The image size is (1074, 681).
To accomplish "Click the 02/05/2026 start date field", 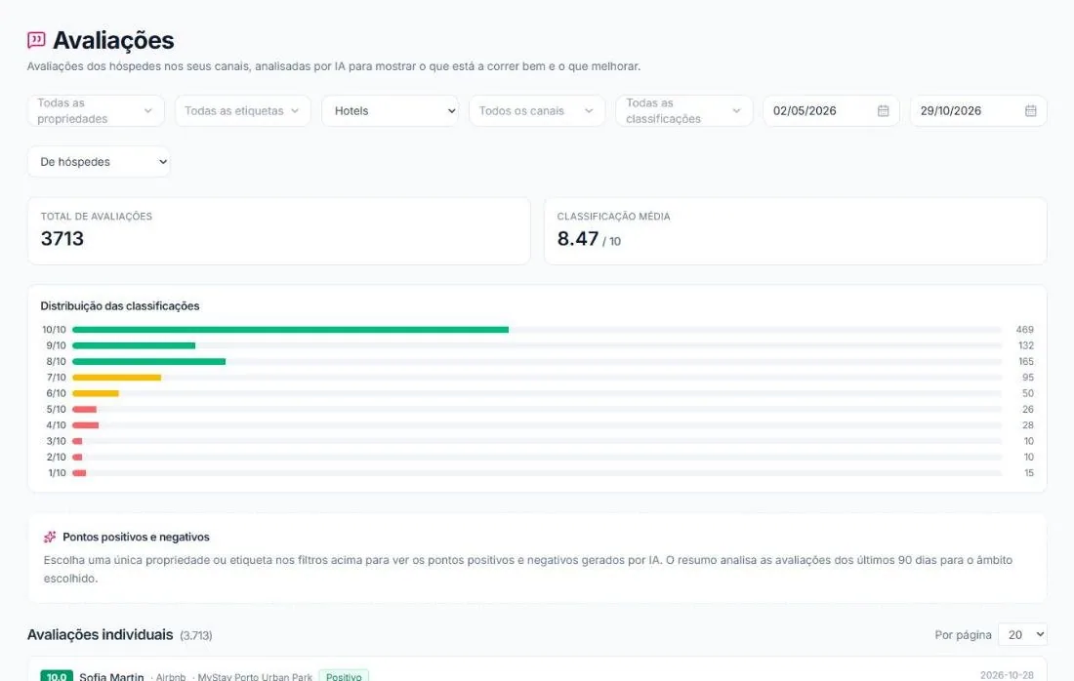I will tap(831, 111).
